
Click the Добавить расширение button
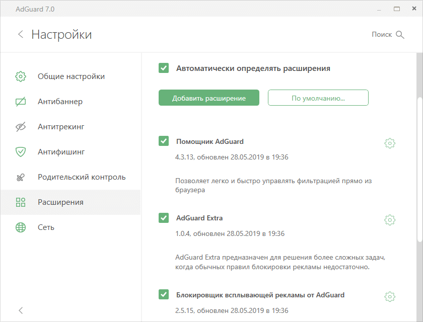pyautogui.click(x=208, y=97)
